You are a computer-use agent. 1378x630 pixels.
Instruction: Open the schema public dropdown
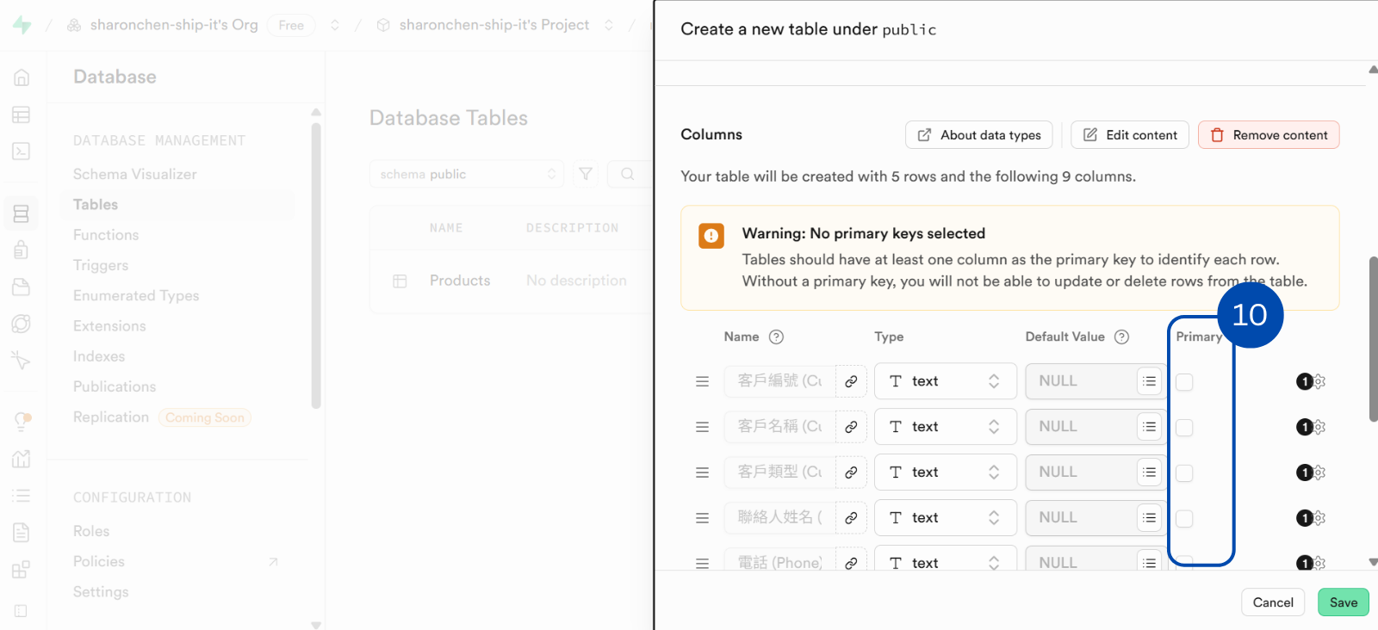[x=466, y=174]
